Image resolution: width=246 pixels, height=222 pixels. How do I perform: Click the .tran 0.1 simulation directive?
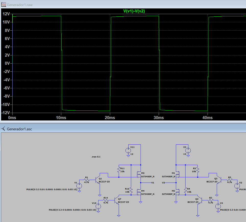point(96,157)
